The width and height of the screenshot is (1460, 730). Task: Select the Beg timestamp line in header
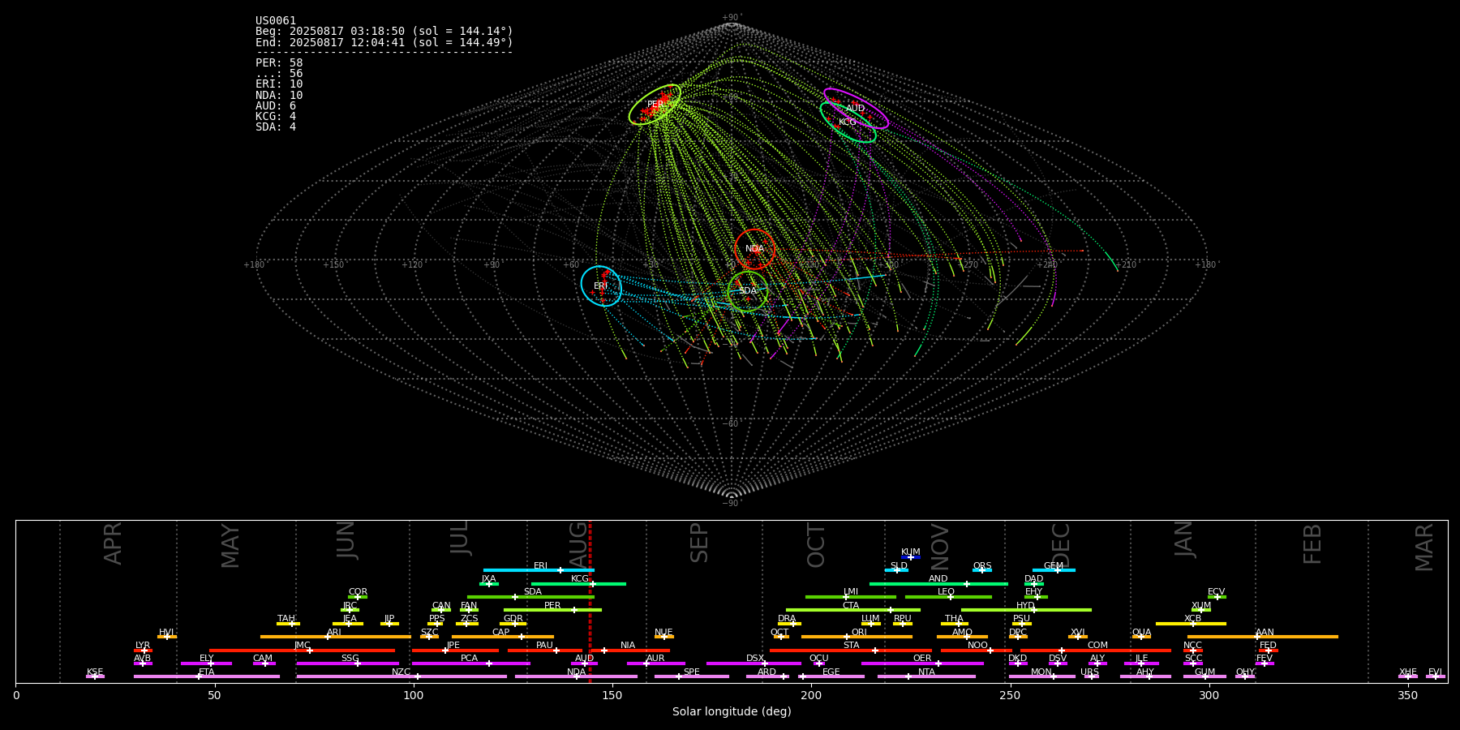point(384,32)
